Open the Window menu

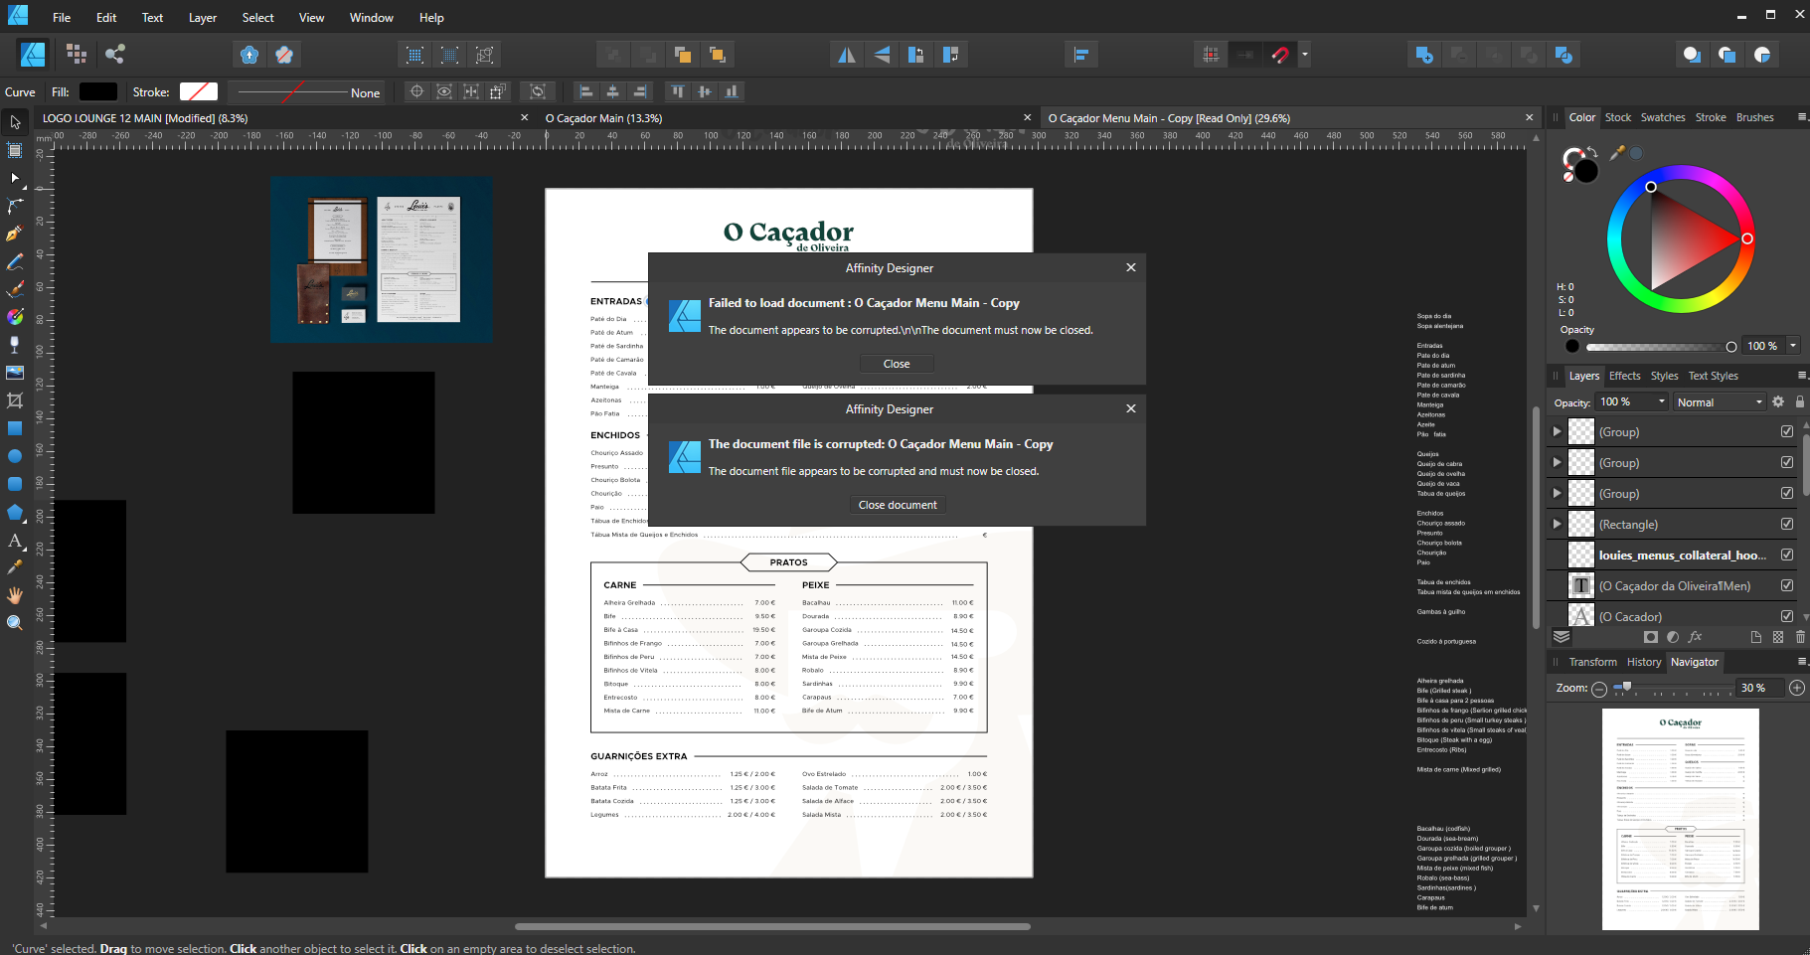(372, 18)
